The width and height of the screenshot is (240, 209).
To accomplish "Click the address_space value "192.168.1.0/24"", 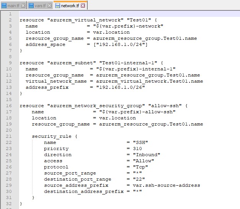I will tap(122, 44).
